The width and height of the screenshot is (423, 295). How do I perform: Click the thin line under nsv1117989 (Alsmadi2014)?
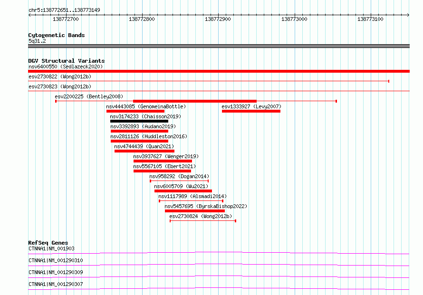pos(191,201)
